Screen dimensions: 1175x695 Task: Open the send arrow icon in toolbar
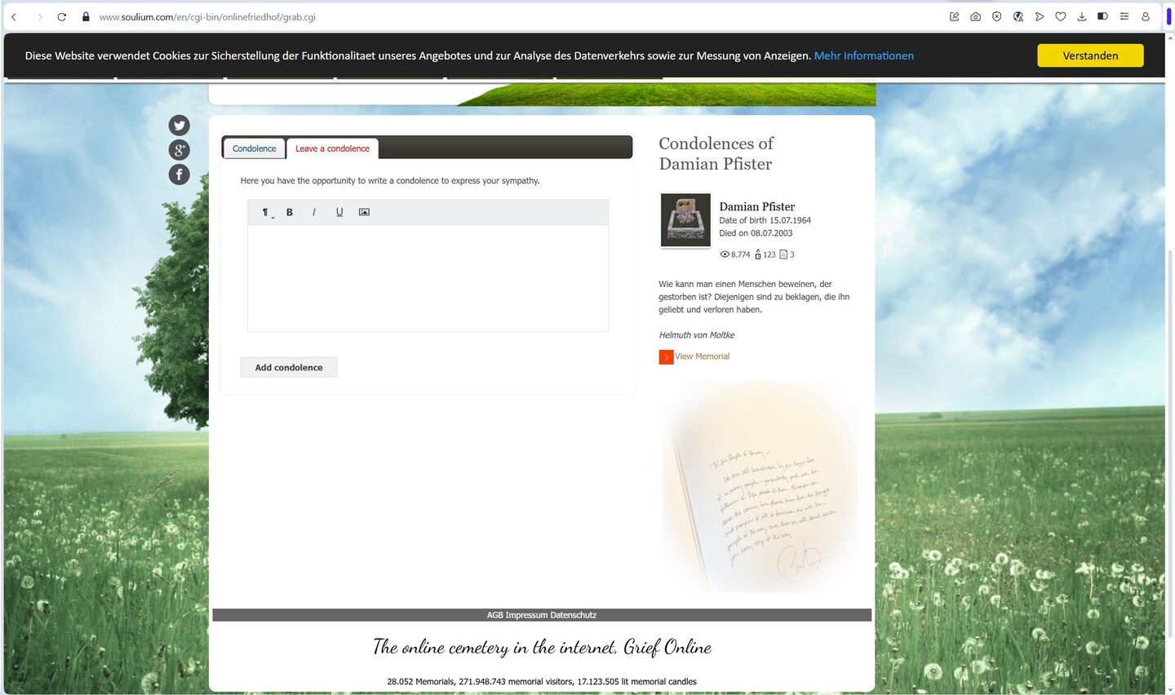(x=1040, y=16)
